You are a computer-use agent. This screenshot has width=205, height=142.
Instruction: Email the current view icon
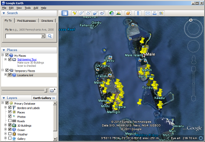[x=148, y=13]
